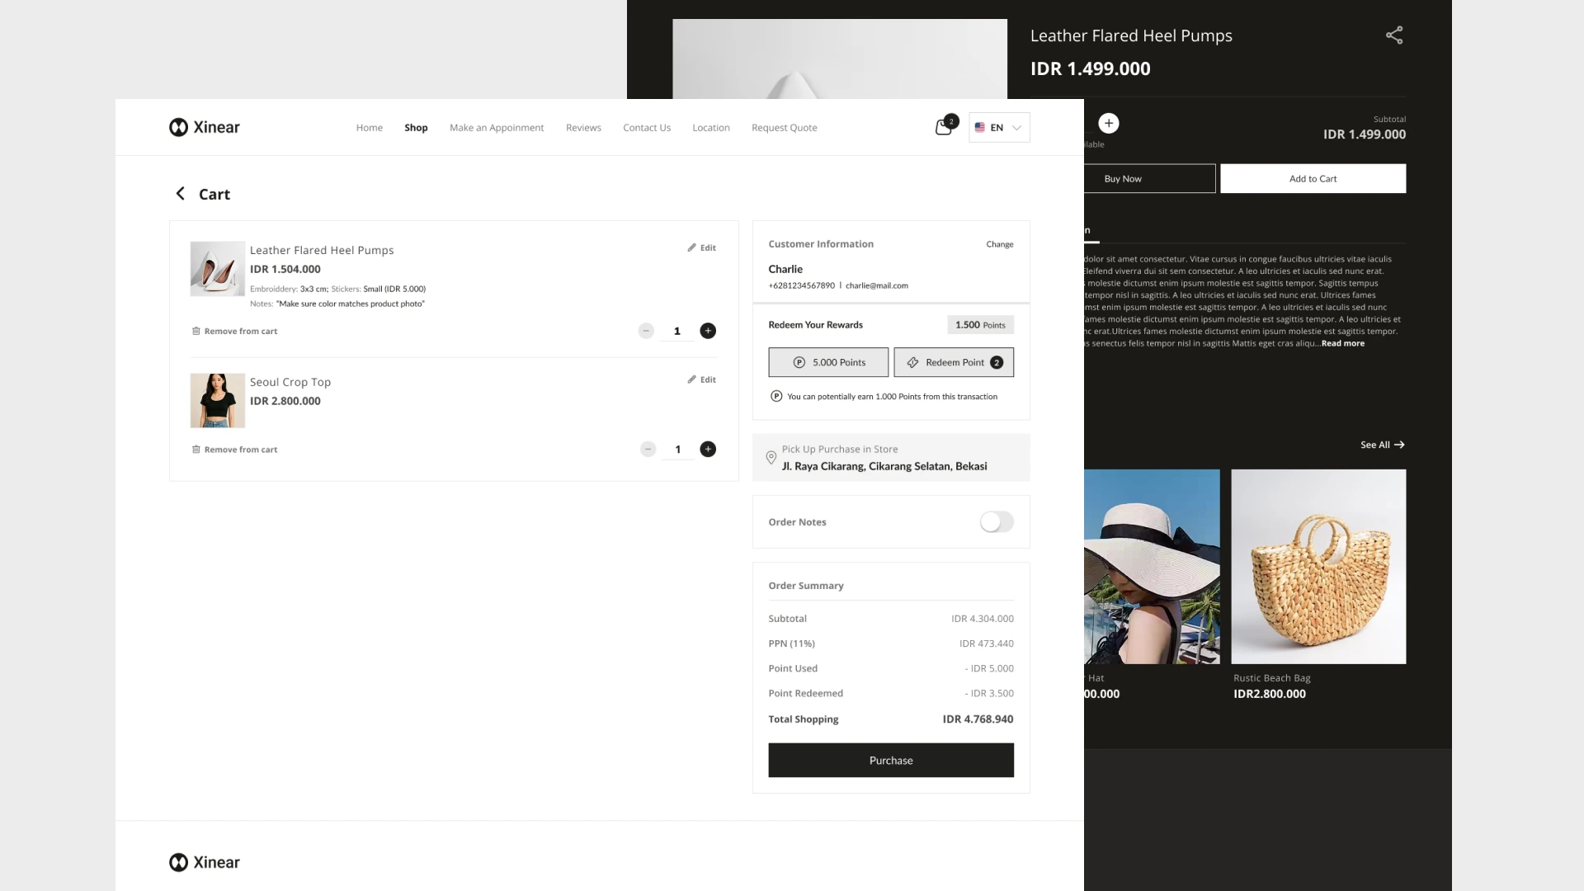
Task: Open the EN language dropdown
Action: (x=999, y=128)
